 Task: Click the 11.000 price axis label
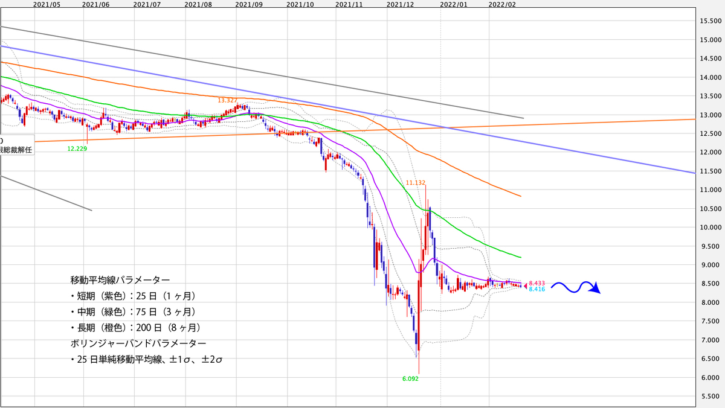tap(710, 190)
